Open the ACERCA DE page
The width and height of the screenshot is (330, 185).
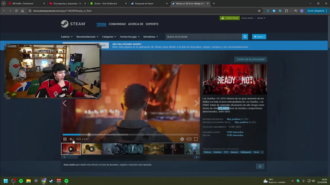(136, 24)
